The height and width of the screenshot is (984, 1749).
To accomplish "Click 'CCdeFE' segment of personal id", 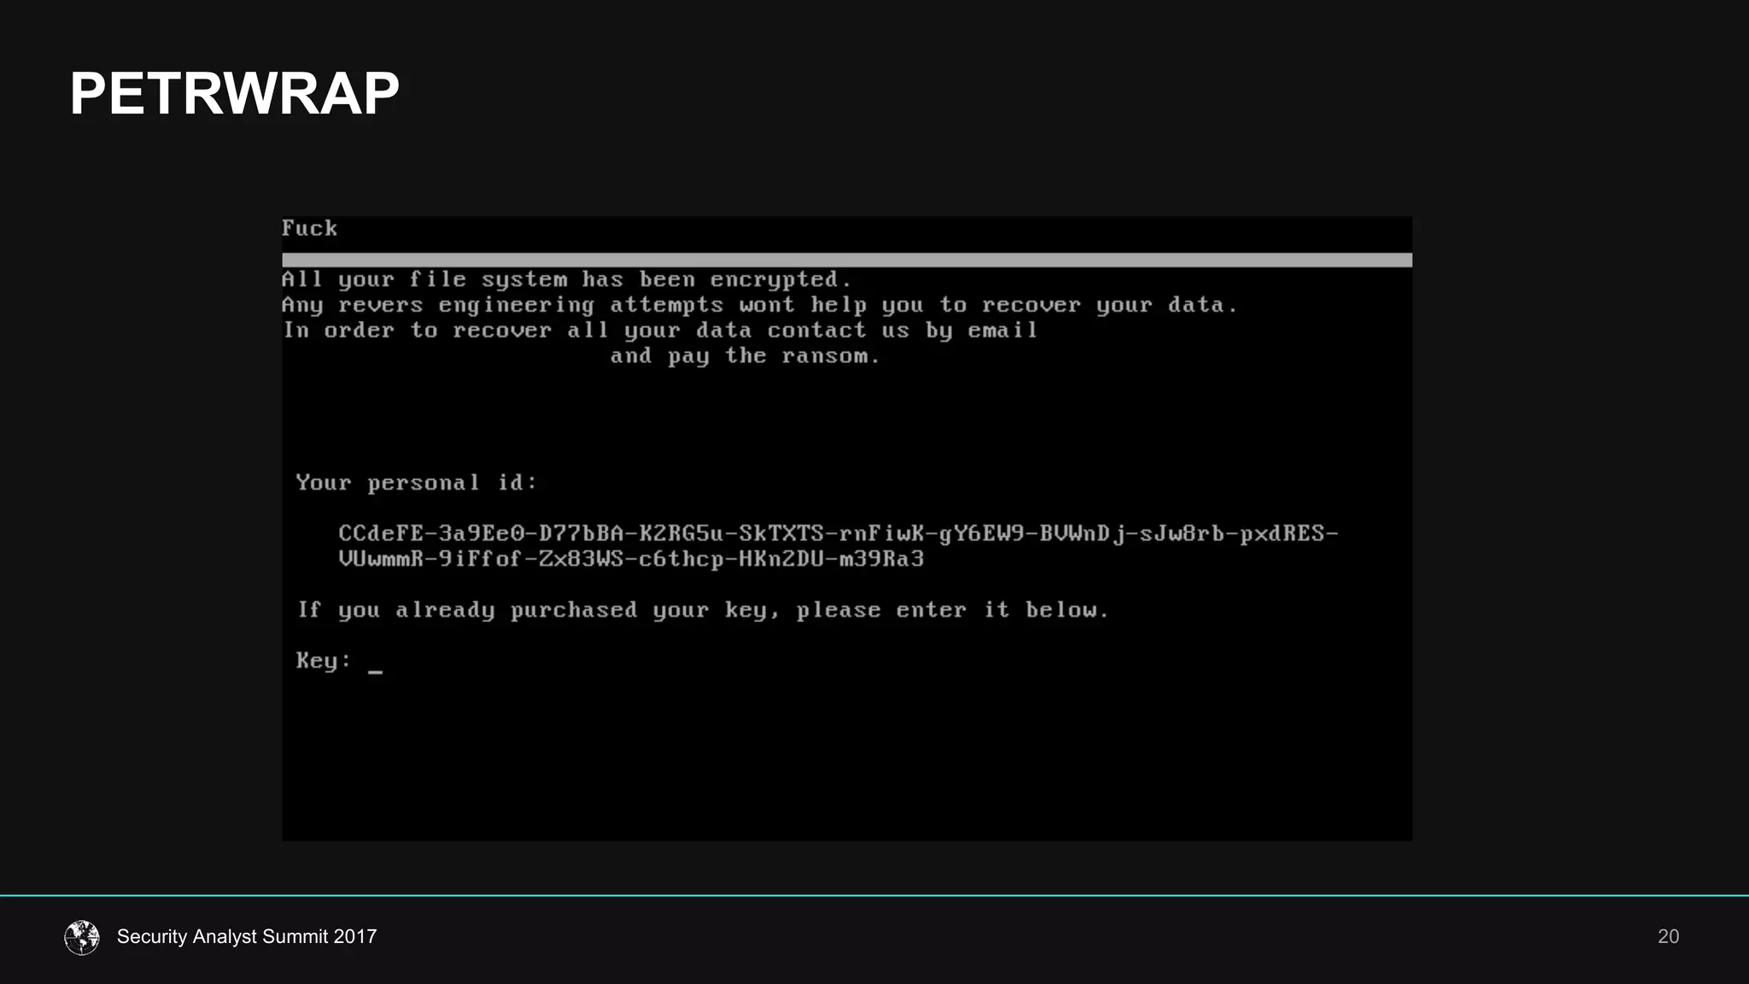I will point(380,534).
